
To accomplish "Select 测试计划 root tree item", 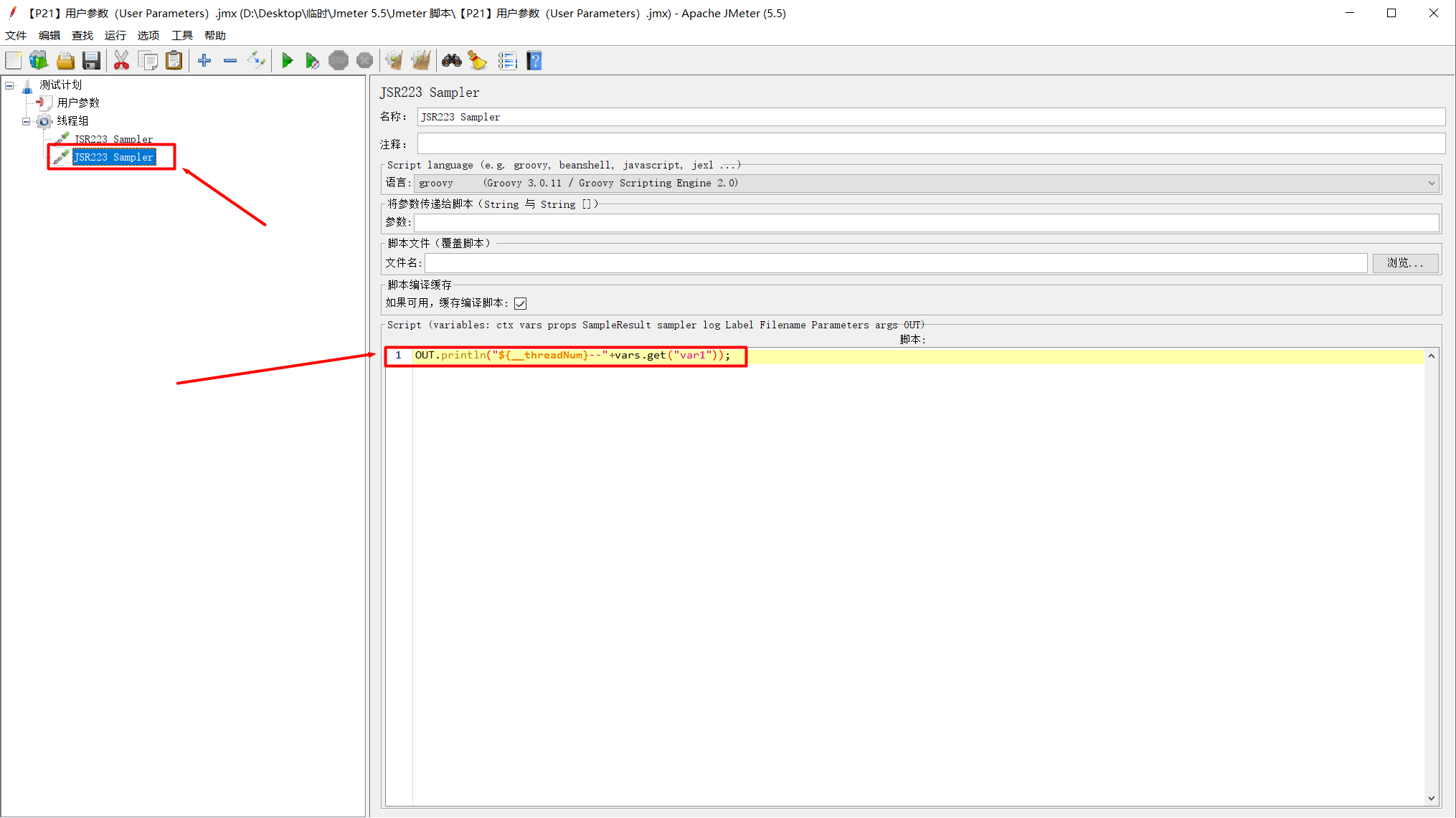I will coord(61,85).
